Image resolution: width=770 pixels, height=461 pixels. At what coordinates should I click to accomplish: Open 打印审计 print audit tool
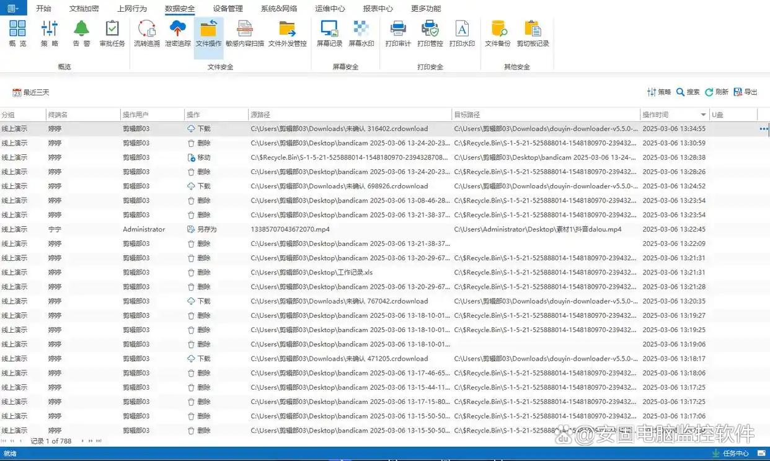click(398, 33)
